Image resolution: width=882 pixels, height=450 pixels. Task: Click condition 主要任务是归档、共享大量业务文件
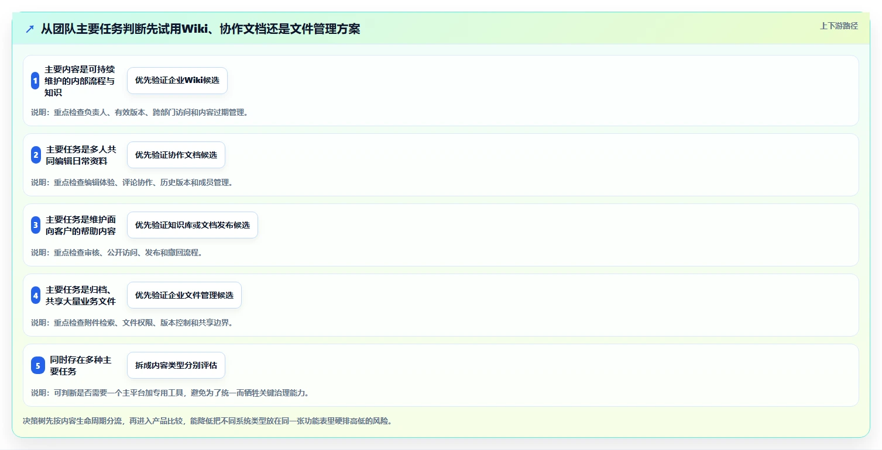pos(81,295)
